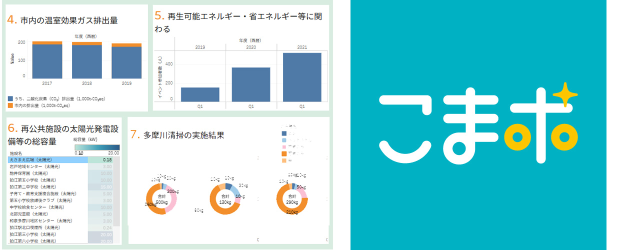The width and height of the screenshot is (621, 250).
Task: Click the 290kg total donut chart
Action: pyautogui.click(x=292, y=199)
